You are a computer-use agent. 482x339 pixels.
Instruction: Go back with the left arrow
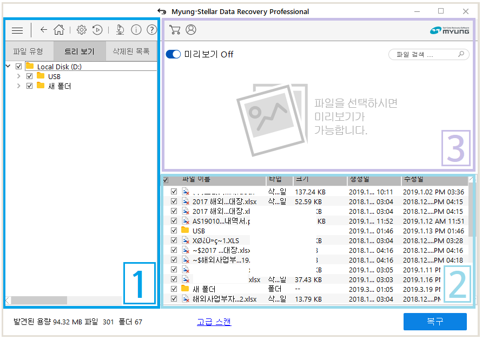[x=44, y=30]
